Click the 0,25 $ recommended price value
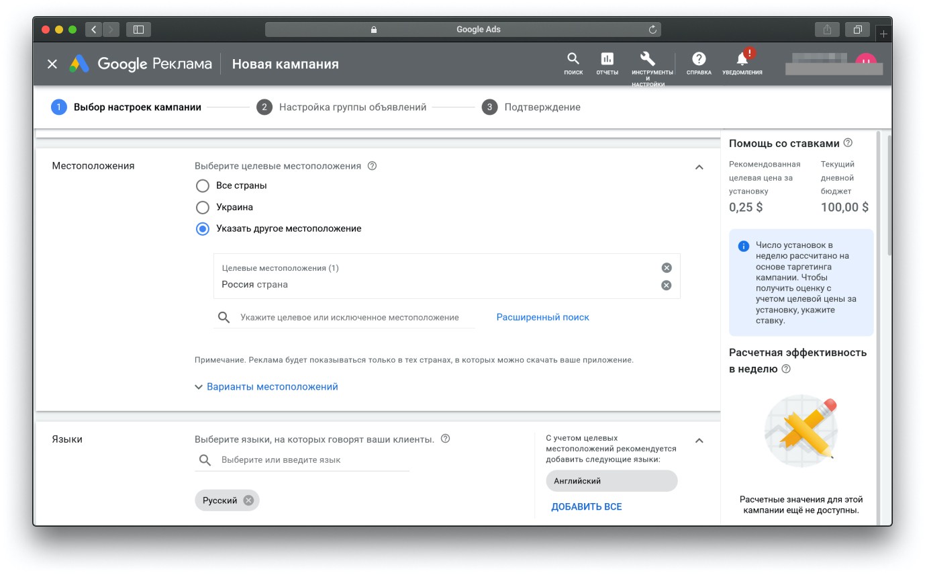This screenshot has width=925, height=575. pos(746,208)
